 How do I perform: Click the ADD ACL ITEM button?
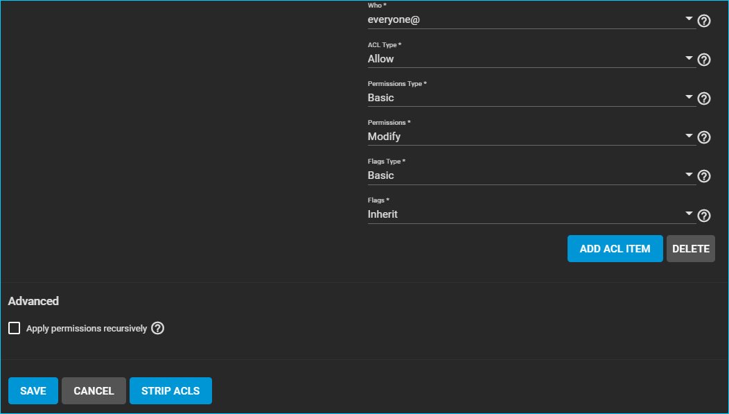coord(615,248)
